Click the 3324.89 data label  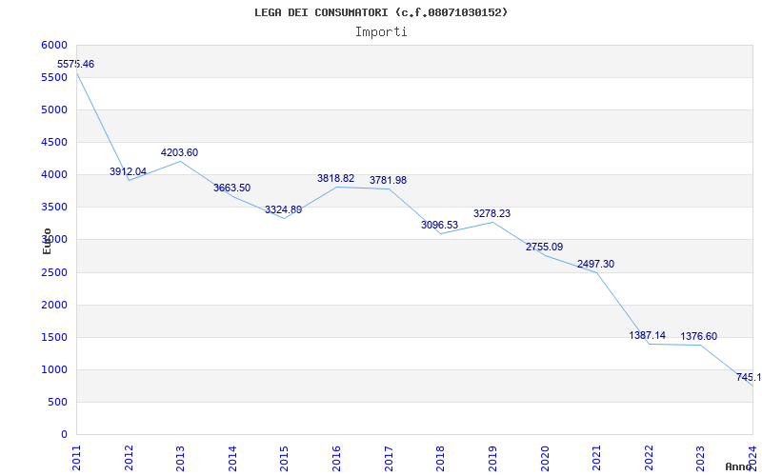point(283,209)
